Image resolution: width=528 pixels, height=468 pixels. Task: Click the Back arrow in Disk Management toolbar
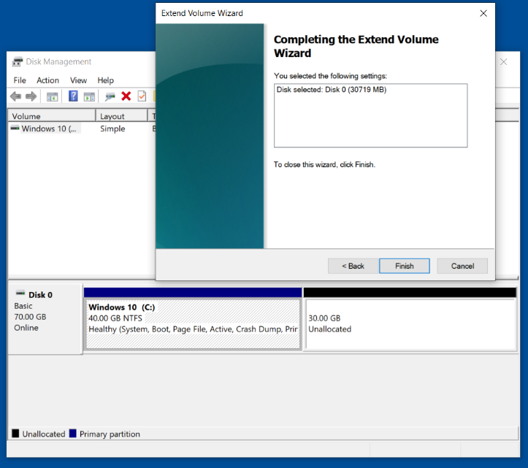coord(15,96)
